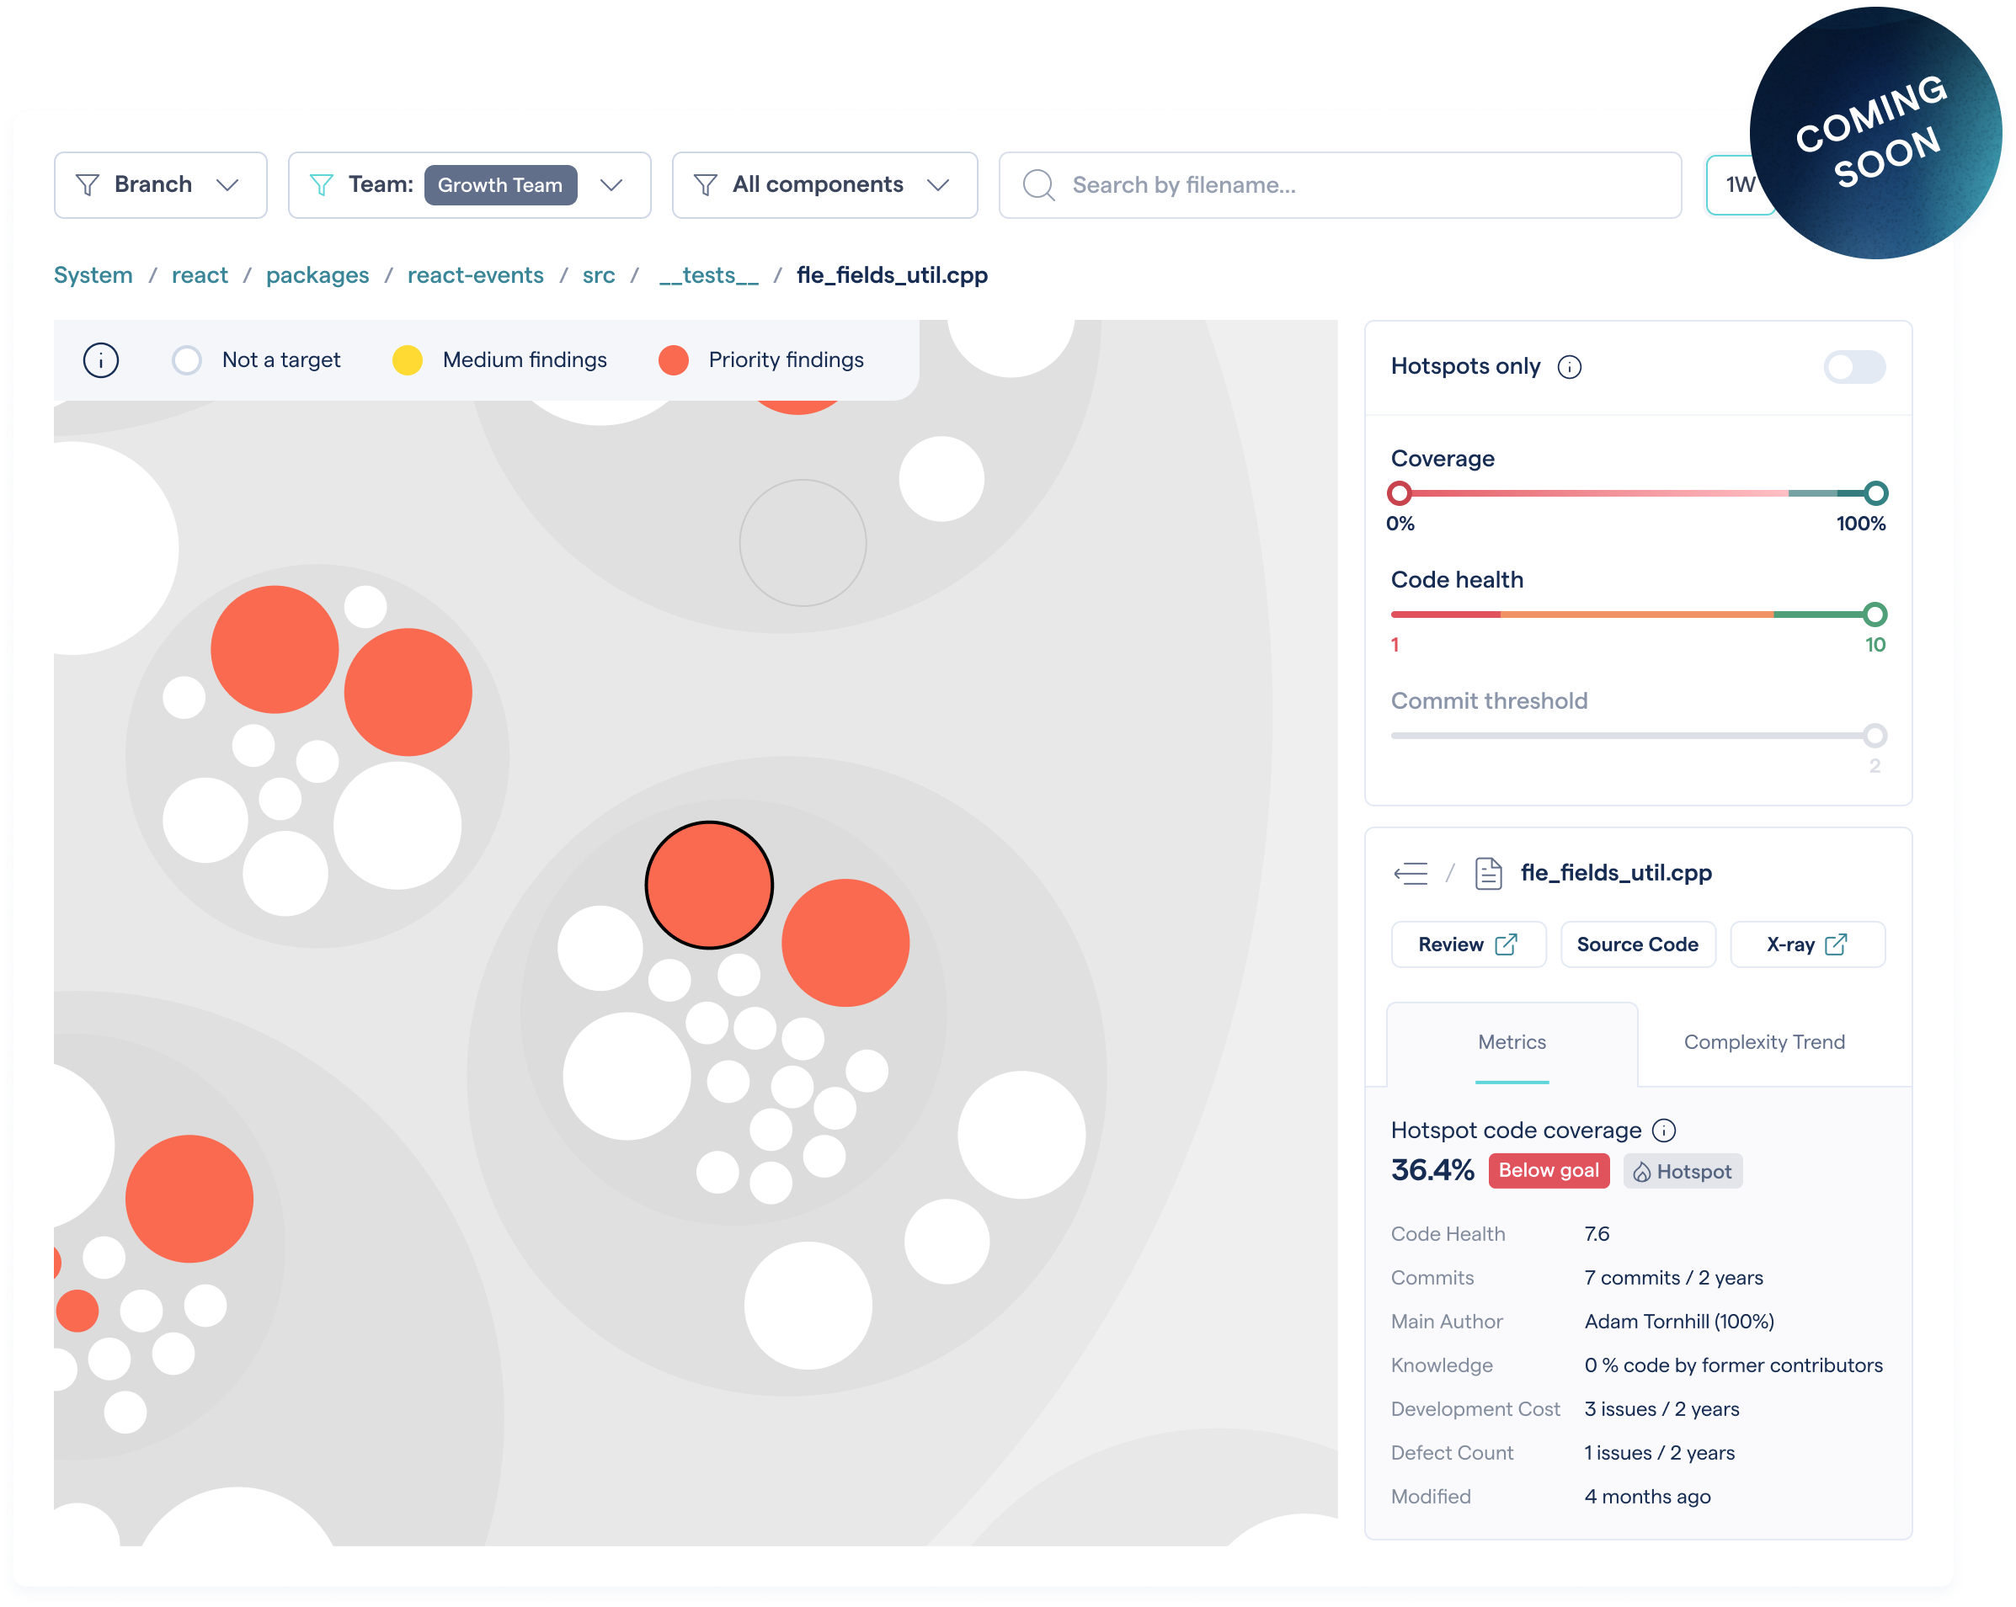2016x1607 pixels.
Task: Click the back-list icon beside fle_fields_util.cpp
Action: [x=1410, y=873]
